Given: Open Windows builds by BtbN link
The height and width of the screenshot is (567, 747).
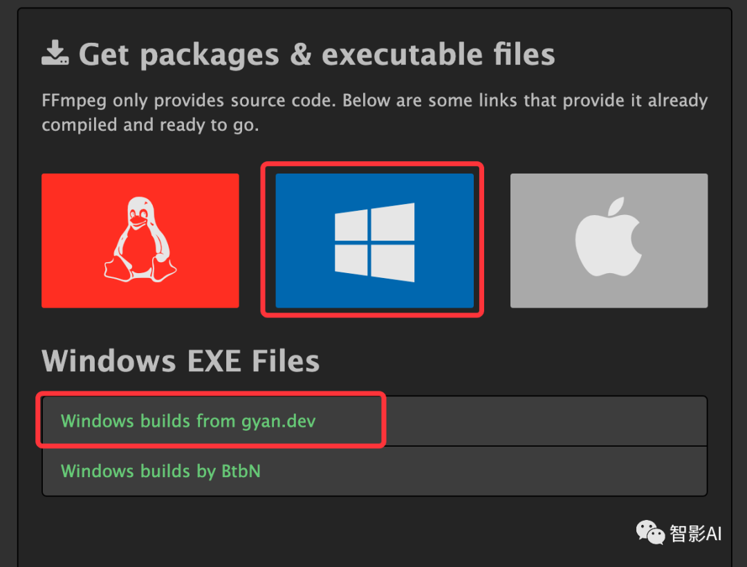Looking at the screenshot, I should point(160,472).
